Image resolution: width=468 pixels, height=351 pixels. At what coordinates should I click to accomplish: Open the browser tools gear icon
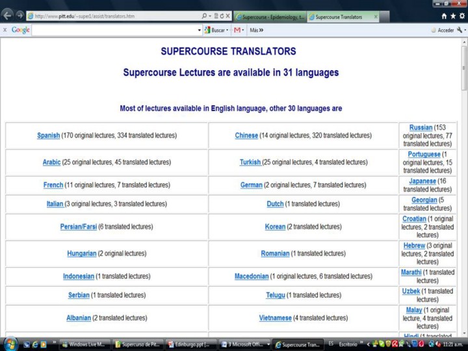click(461, 16)
